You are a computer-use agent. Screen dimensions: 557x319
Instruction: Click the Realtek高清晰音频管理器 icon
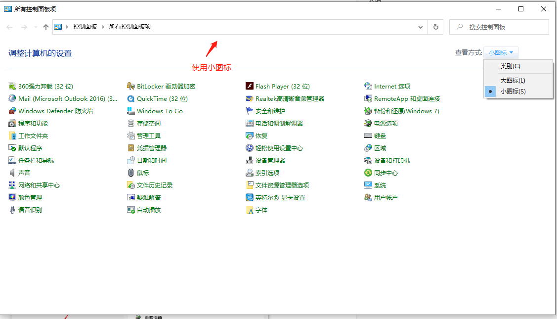[x=250, y=98]
